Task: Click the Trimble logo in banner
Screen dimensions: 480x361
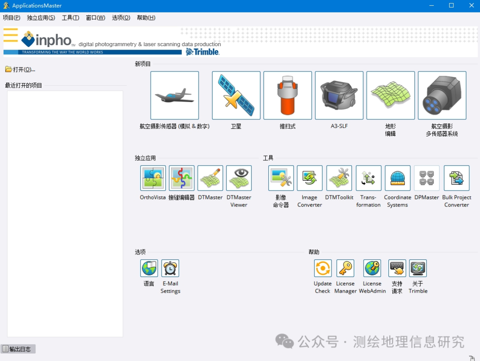Action: tap(203, 52)
